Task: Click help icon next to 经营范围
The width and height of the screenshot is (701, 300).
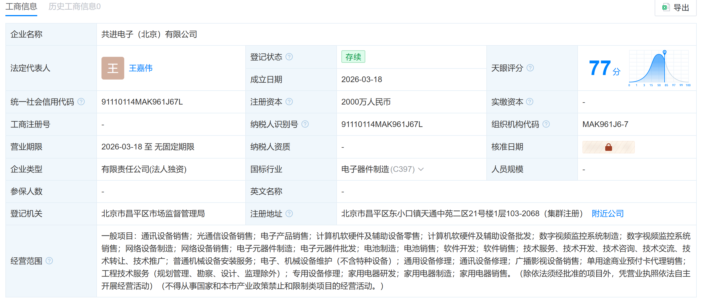Action: [49, 261]
